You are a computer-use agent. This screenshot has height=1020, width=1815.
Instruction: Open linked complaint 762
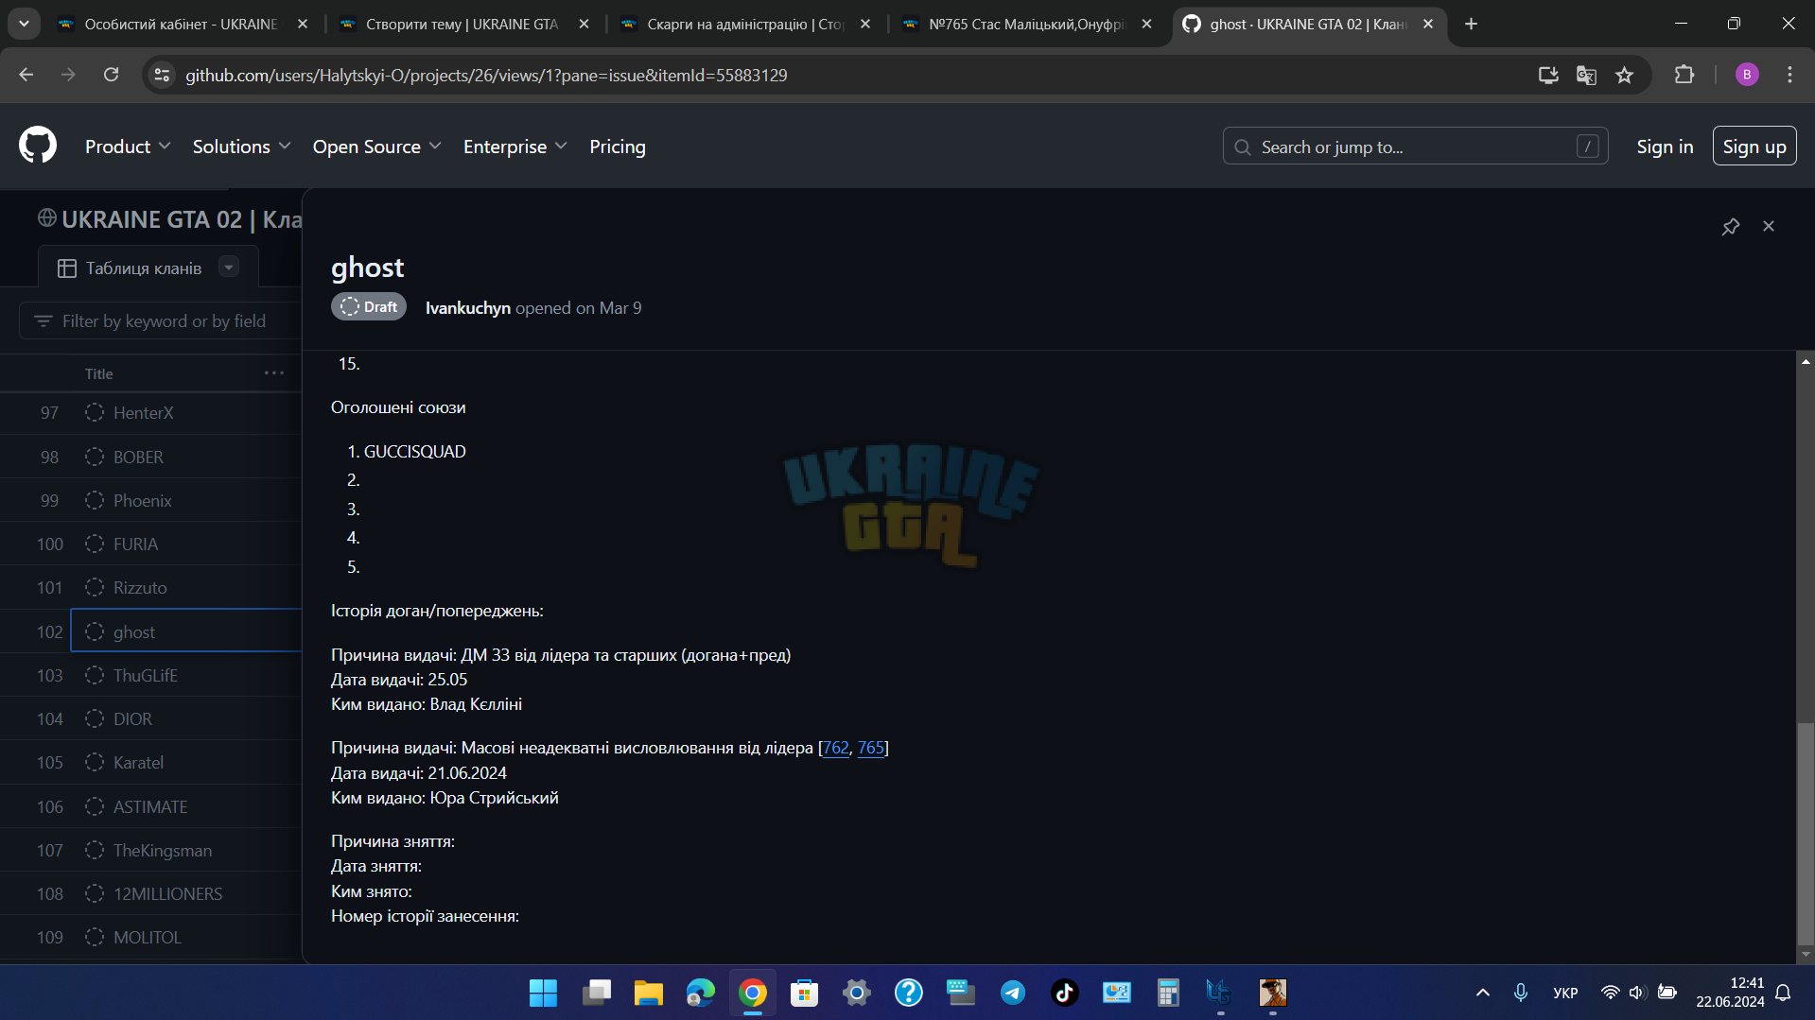836,748
